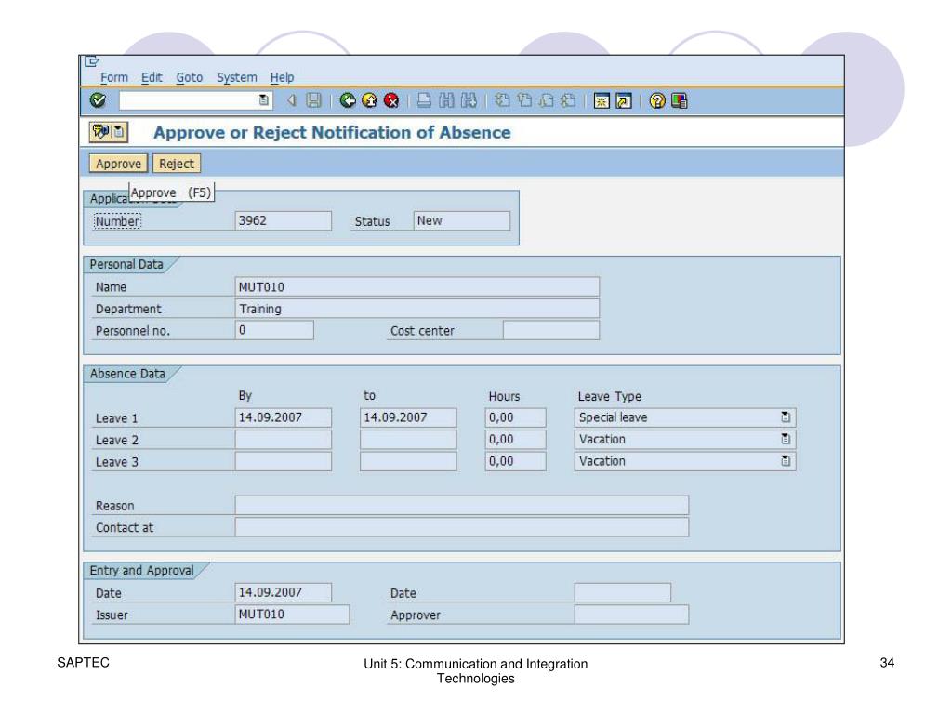Click the red Cancel icon

(x=391, y=100)
